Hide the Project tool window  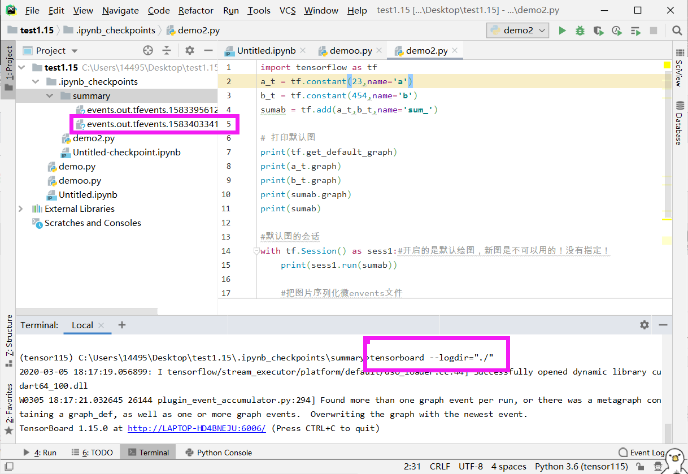click(x=208, y=50)
